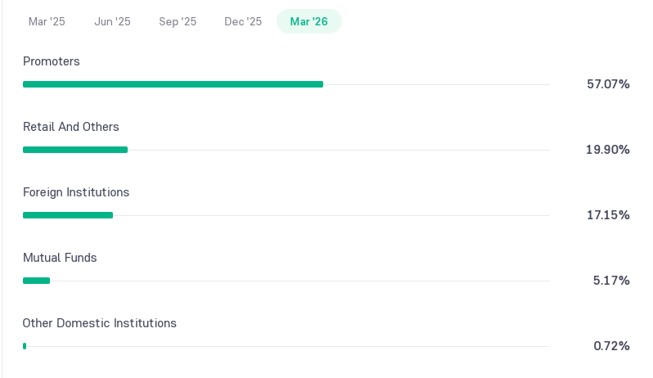
Task: View the Dec '25 quarter tab
Action: coord(243,21)
